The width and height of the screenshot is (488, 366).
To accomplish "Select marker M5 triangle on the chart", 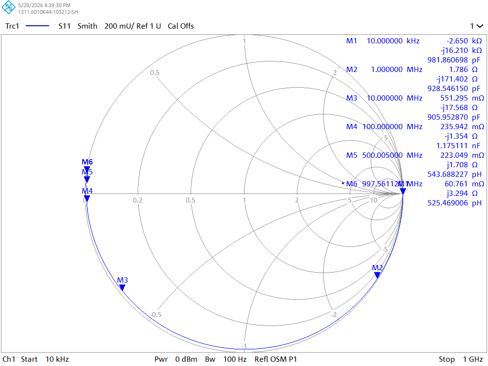I will [87, 179].
